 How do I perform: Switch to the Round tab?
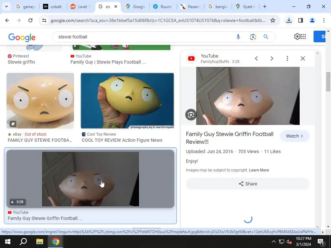162,6
